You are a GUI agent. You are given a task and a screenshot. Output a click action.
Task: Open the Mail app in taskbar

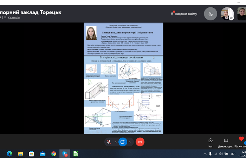pyautogui.click(x=43, y=153)
